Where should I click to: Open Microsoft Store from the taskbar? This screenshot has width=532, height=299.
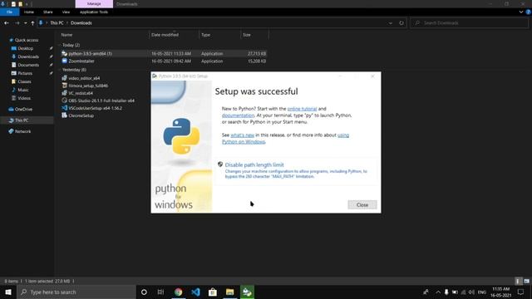pos(213,292)
